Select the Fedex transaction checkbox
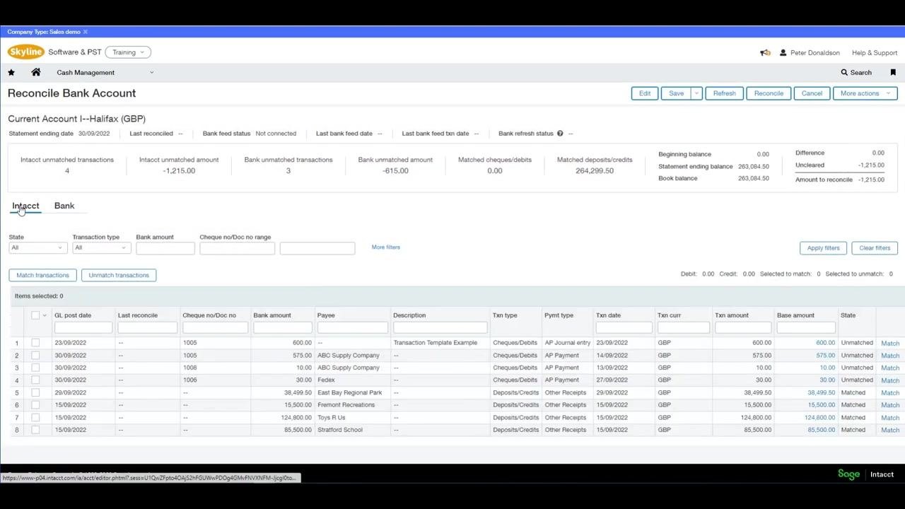905x509 pixels. 35,380
